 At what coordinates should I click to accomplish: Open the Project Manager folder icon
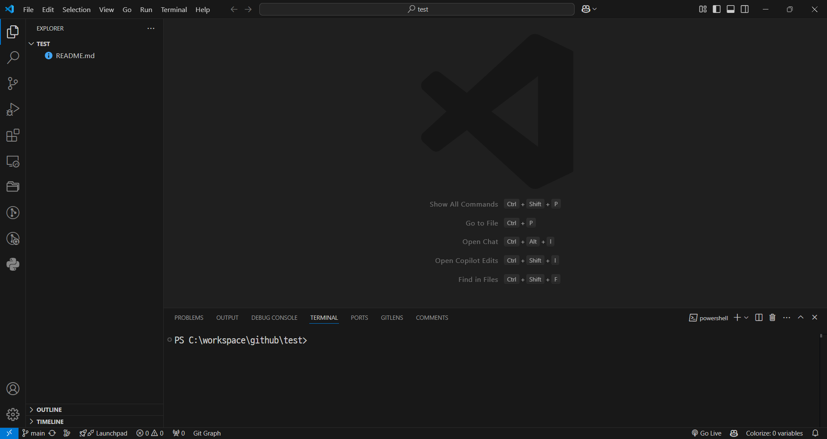click(x=13, y=187)
